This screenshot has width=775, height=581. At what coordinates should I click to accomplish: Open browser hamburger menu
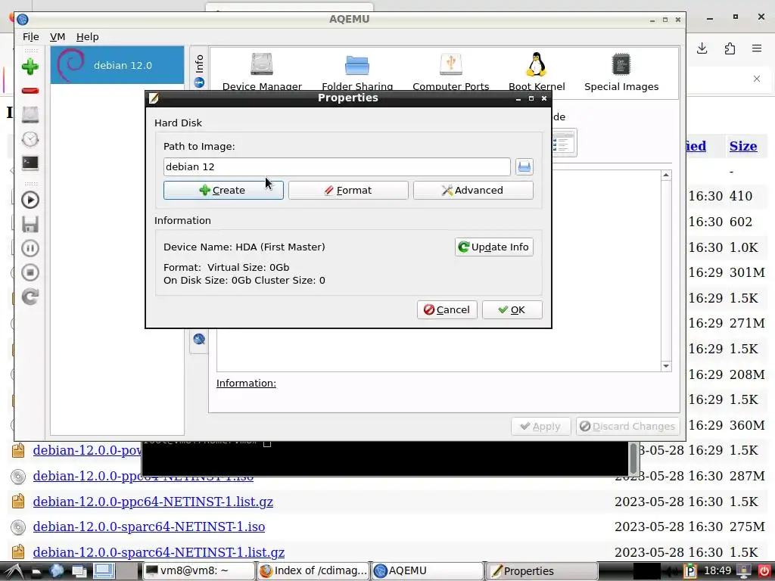coord(757,48)
